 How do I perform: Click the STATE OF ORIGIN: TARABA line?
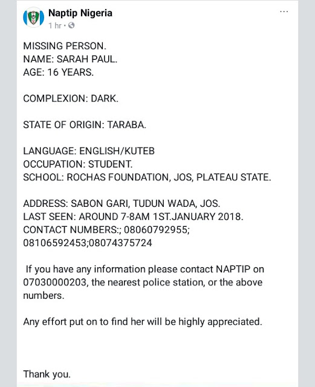tap(85, 125)
